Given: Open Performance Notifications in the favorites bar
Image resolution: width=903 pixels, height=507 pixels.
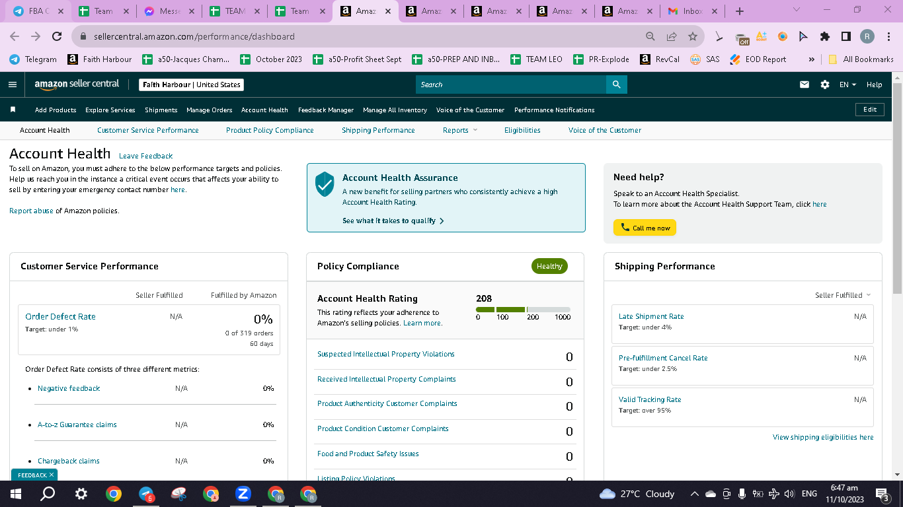Looking at the screenshot, I should [555, 110].
